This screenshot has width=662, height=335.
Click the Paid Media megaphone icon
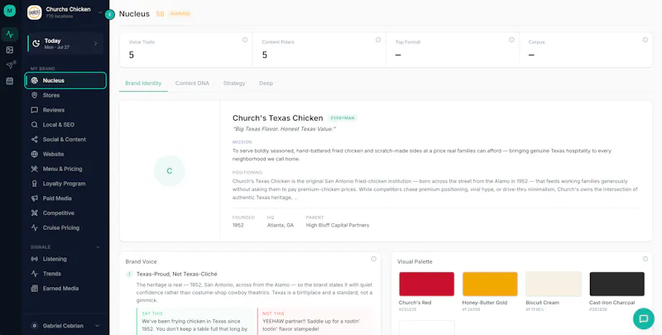point(35,199)
